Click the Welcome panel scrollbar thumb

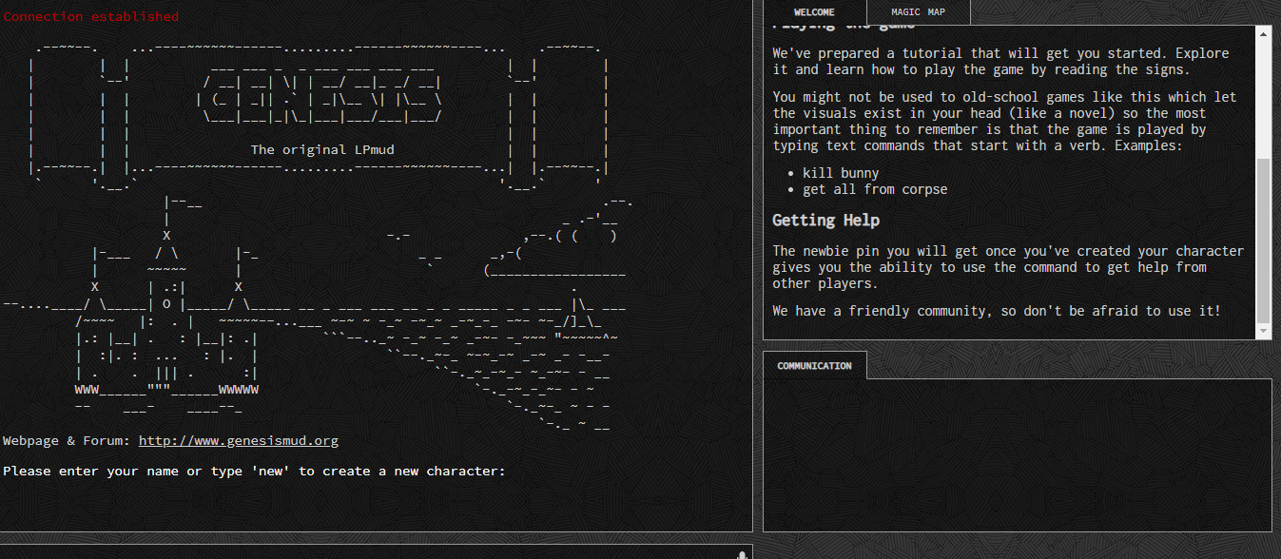click(1264, 241)
